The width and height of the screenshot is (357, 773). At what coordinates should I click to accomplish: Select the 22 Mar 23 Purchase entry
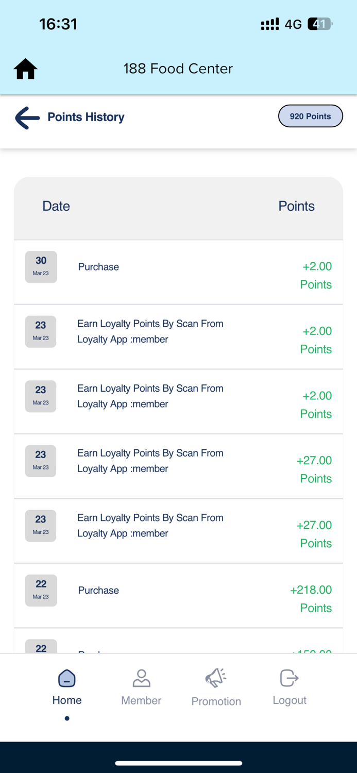pos(98,591)
